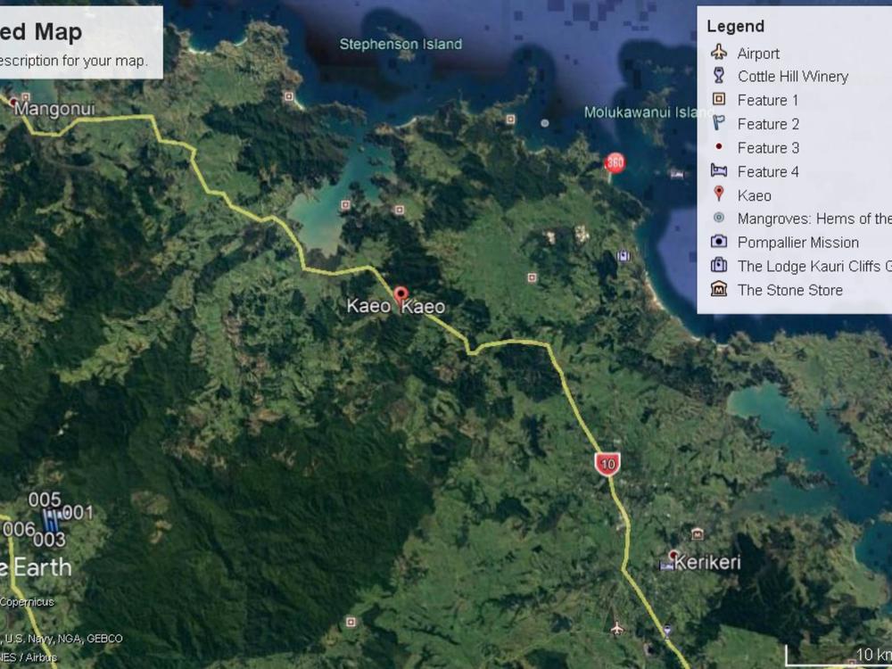Click the Mangonui placemark pin
This screenshot has height=669, width=892.
[13, 103]
